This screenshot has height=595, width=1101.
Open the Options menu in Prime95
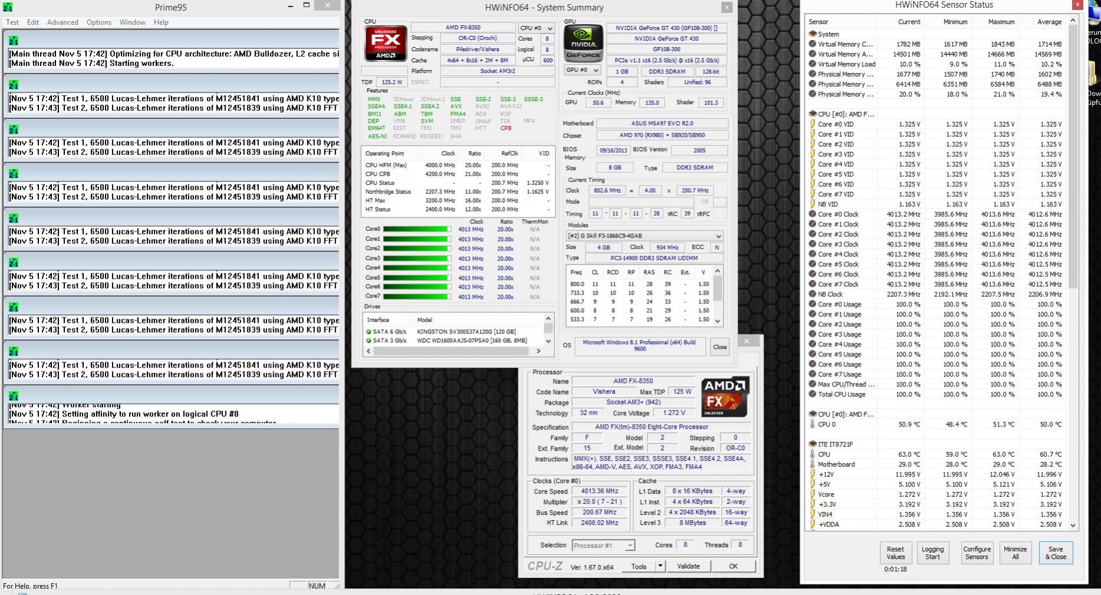(99, 22)
